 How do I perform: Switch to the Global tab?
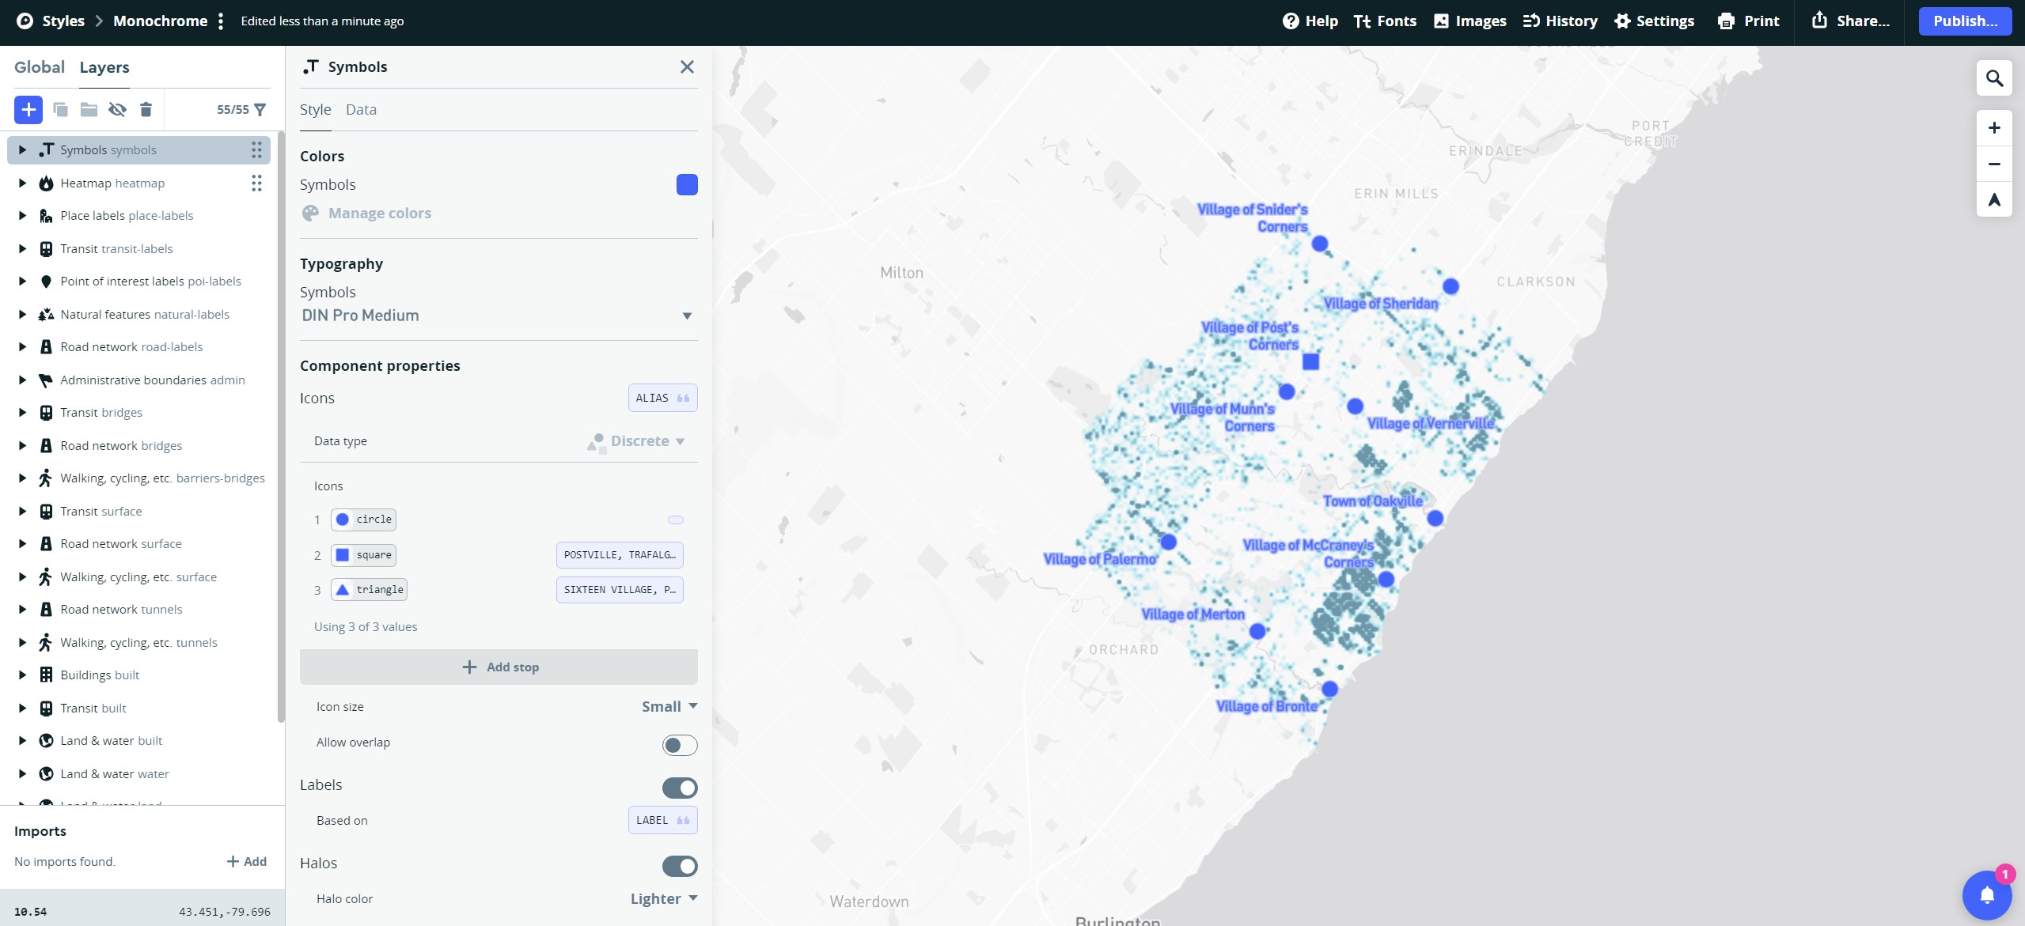pyautogui.click(x=40, y=67)
